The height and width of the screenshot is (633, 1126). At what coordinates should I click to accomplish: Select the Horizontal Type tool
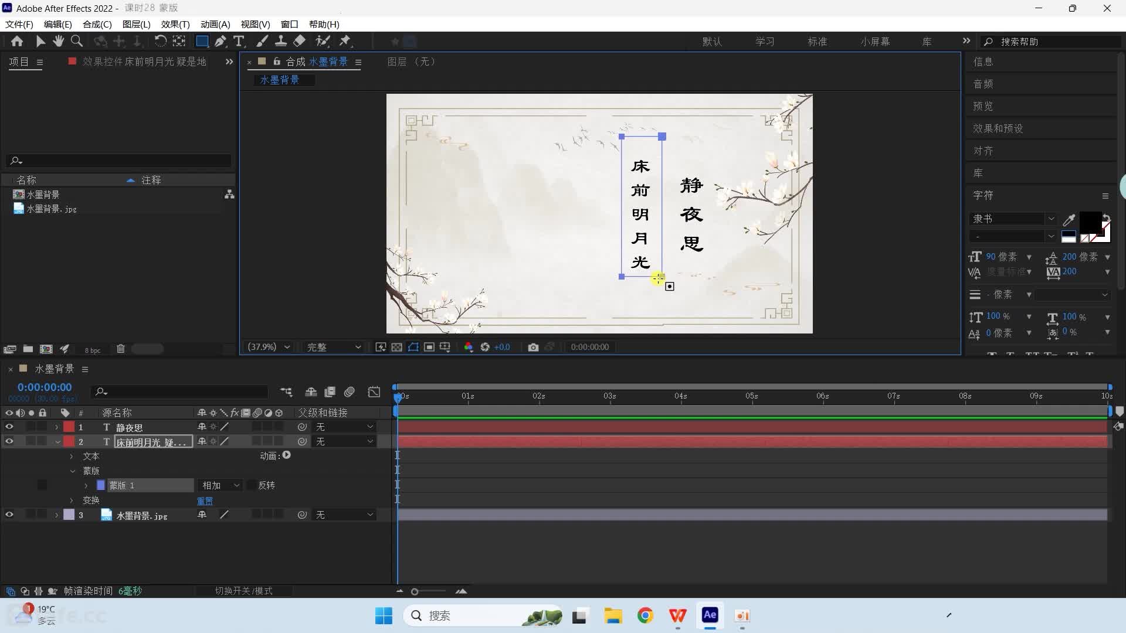tap(239, 41)
